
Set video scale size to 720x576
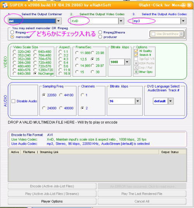point(35,66)
